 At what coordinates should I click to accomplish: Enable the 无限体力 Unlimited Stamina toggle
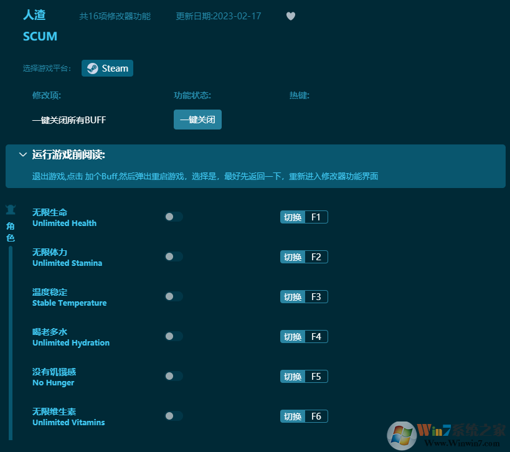pos(174,257)
